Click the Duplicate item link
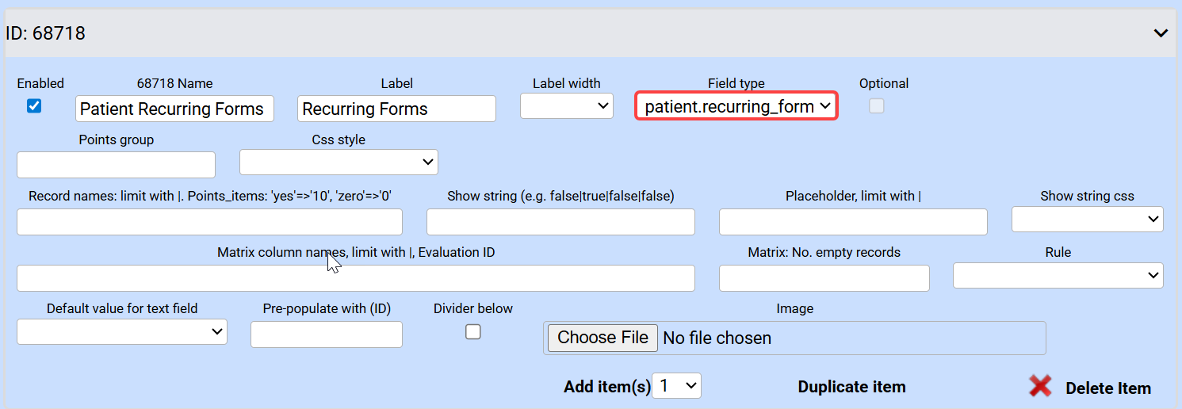The width and height of the screenshot is (1182, 409). tap(851, 387)
